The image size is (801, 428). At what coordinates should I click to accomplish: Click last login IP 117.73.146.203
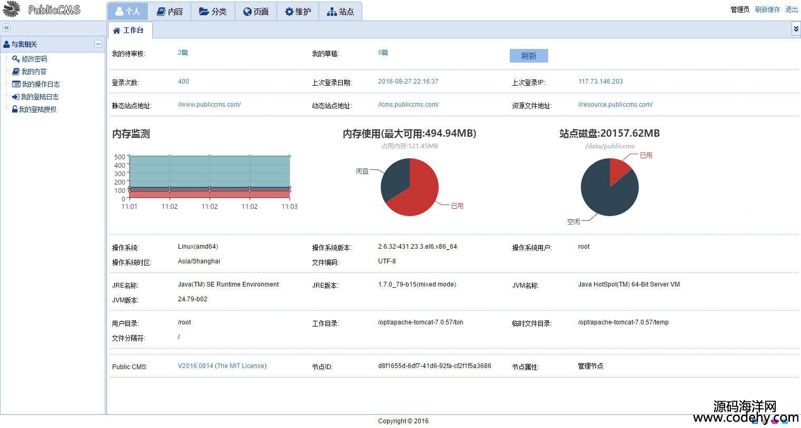pyautogui.click(x=600, y=81)
